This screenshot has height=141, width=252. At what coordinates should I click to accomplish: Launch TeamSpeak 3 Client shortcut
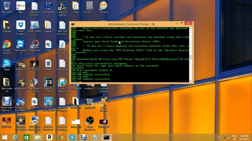point(35,85)
